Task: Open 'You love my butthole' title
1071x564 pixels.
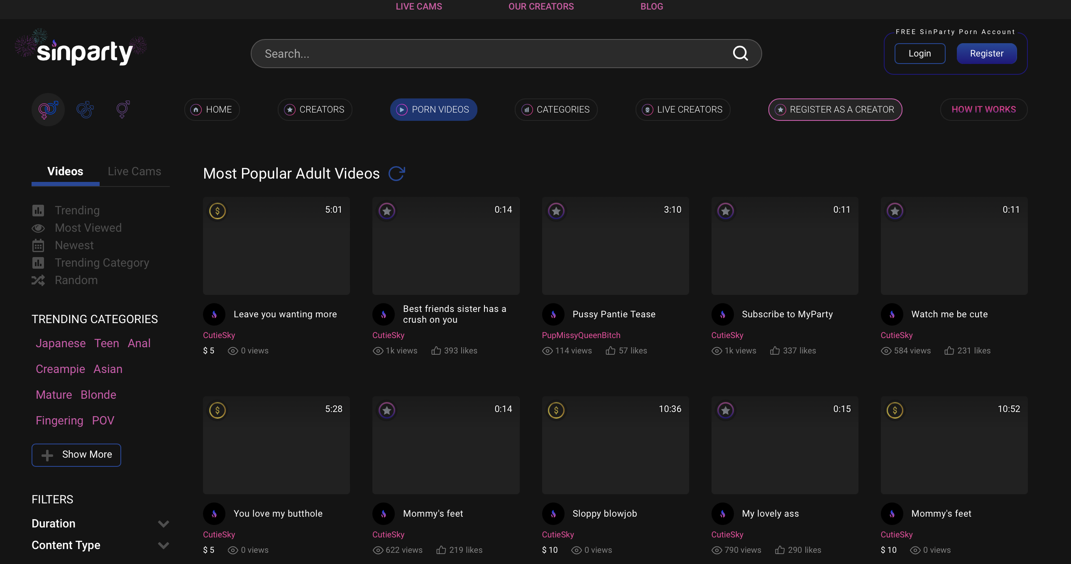Action: click(278, 513)
